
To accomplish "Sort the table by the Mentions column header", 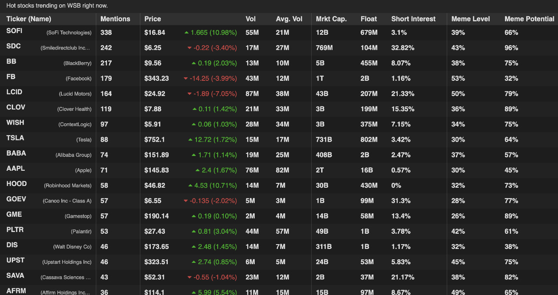I will tap(115, 19).
